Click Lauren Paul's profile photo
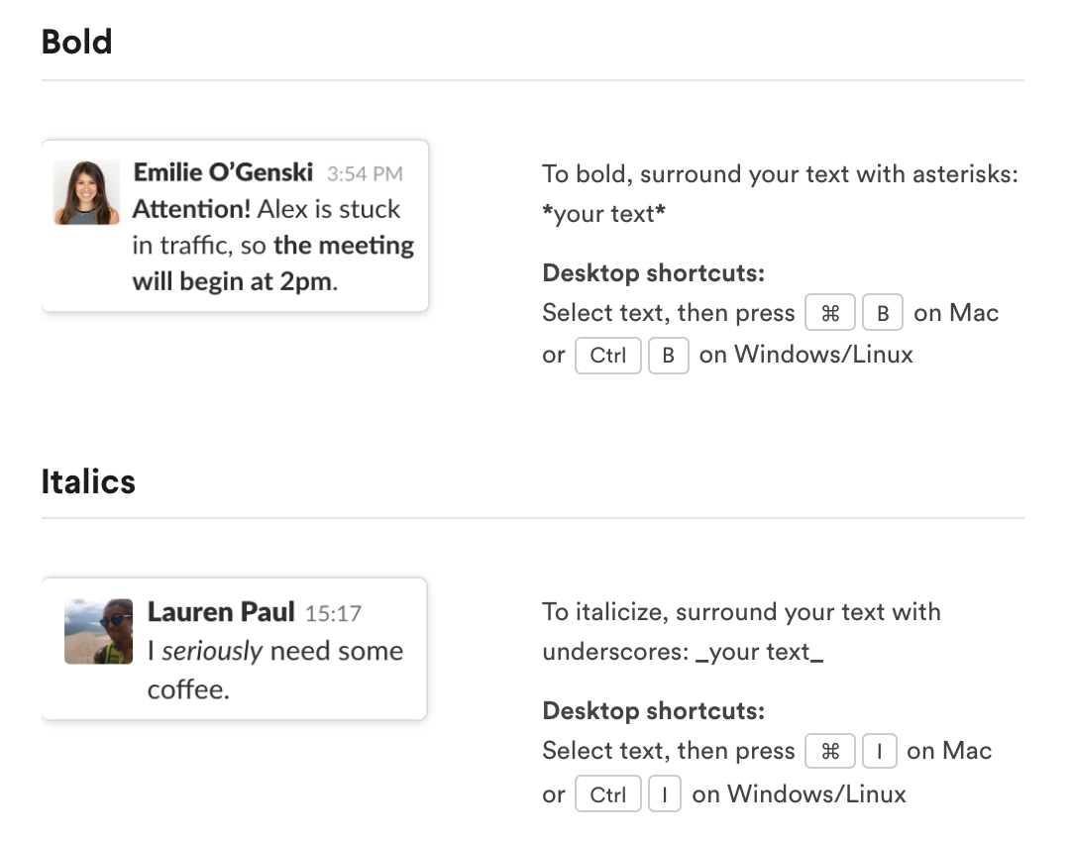 click(98, 631)
